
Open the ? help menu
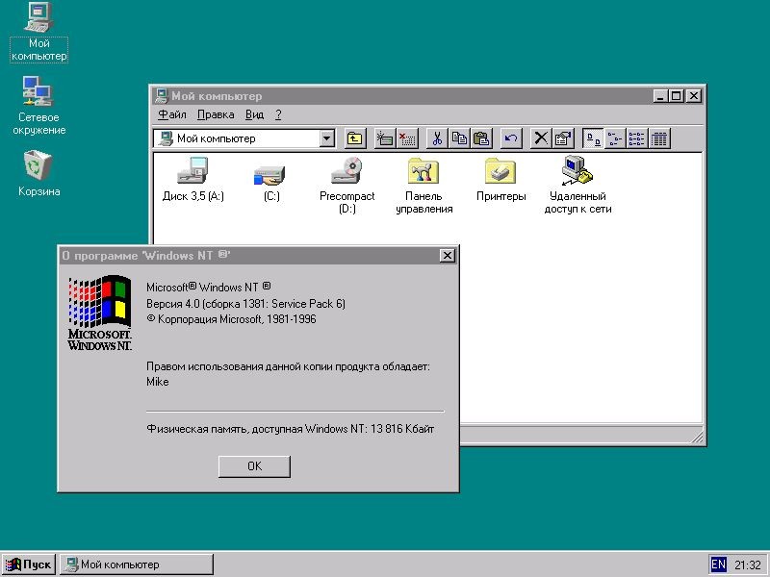pos(278,114)
